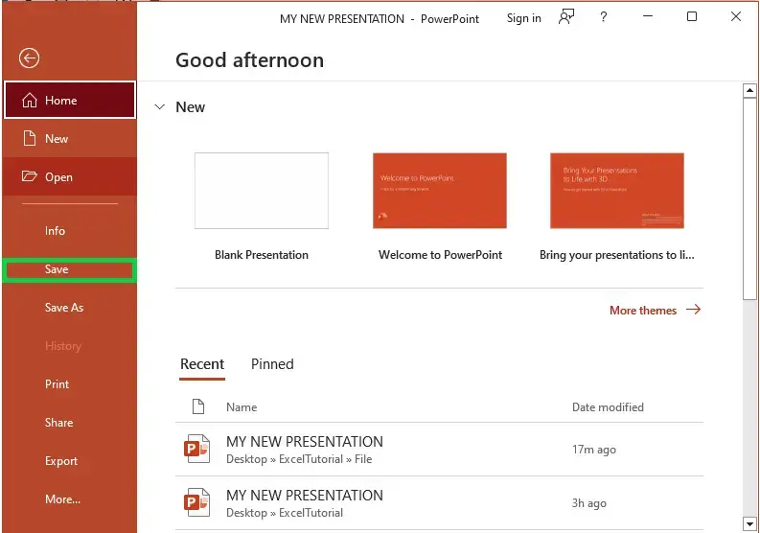
Task: Click the Bring your presentations to li... label
Action: click(617, 255)
